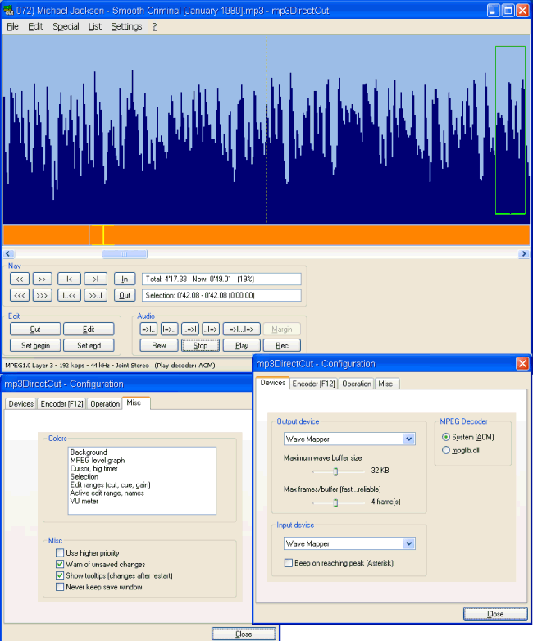Screen dimensions: 533x641
Task: Open the File menu
Action: click(12, 26)
